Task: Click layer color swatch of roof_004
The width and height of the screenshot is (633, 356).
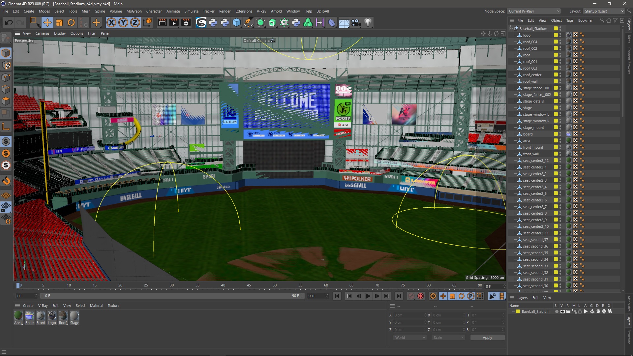Action: (x=556, y=42)
